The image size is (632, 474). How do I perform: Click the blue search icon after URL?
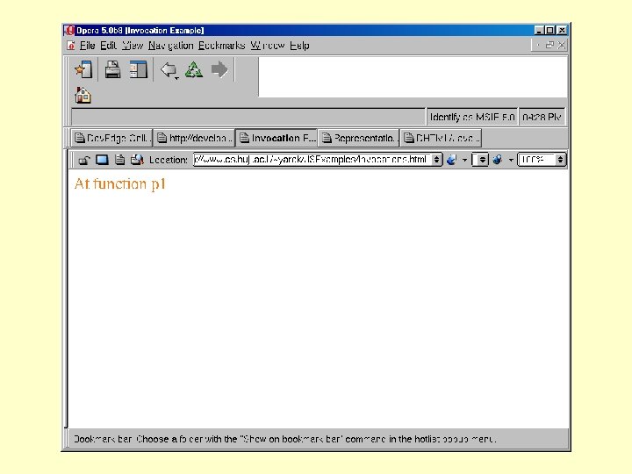pyautogui.click(x=451, y=160)
